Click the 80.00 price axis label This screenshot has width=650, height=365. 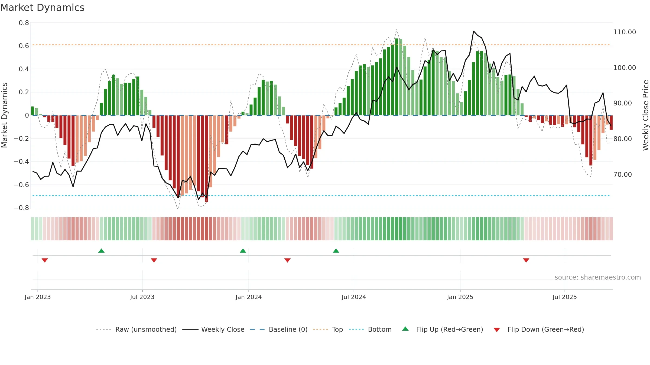(x=622, y=139)
